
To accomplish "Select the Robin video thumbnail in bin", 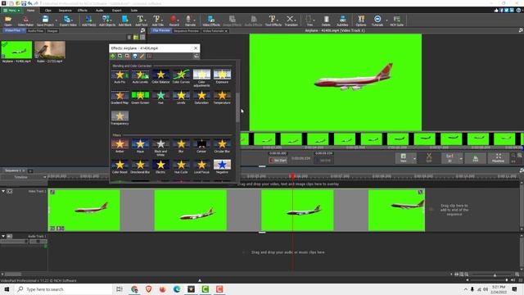I will (x=50, y=50).
